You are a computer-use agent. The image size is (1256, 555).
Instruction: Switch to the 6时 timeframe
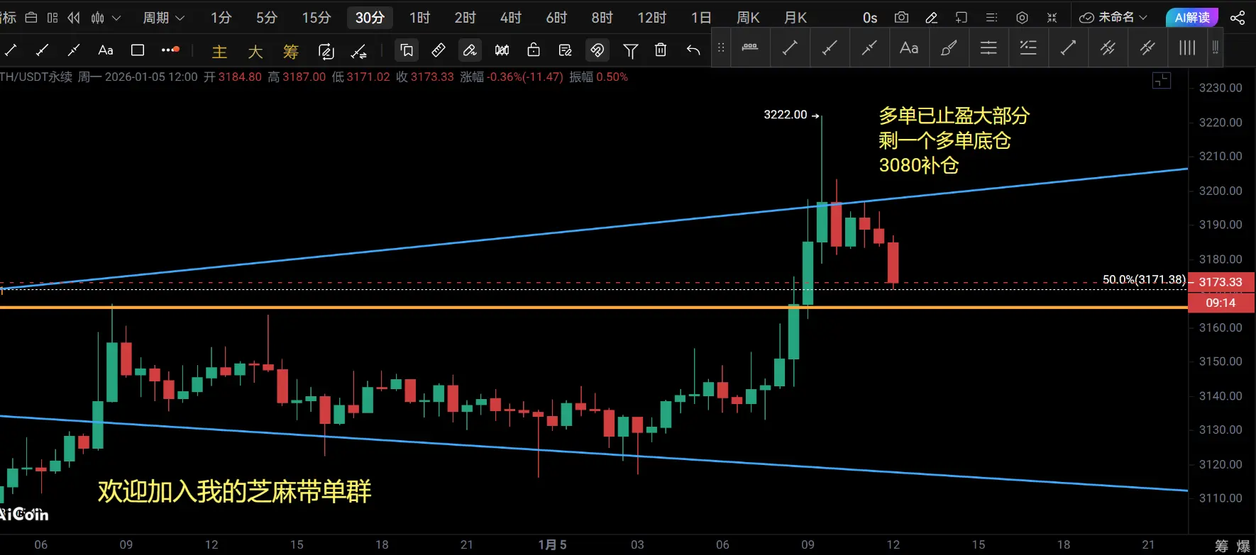[557, 18]
